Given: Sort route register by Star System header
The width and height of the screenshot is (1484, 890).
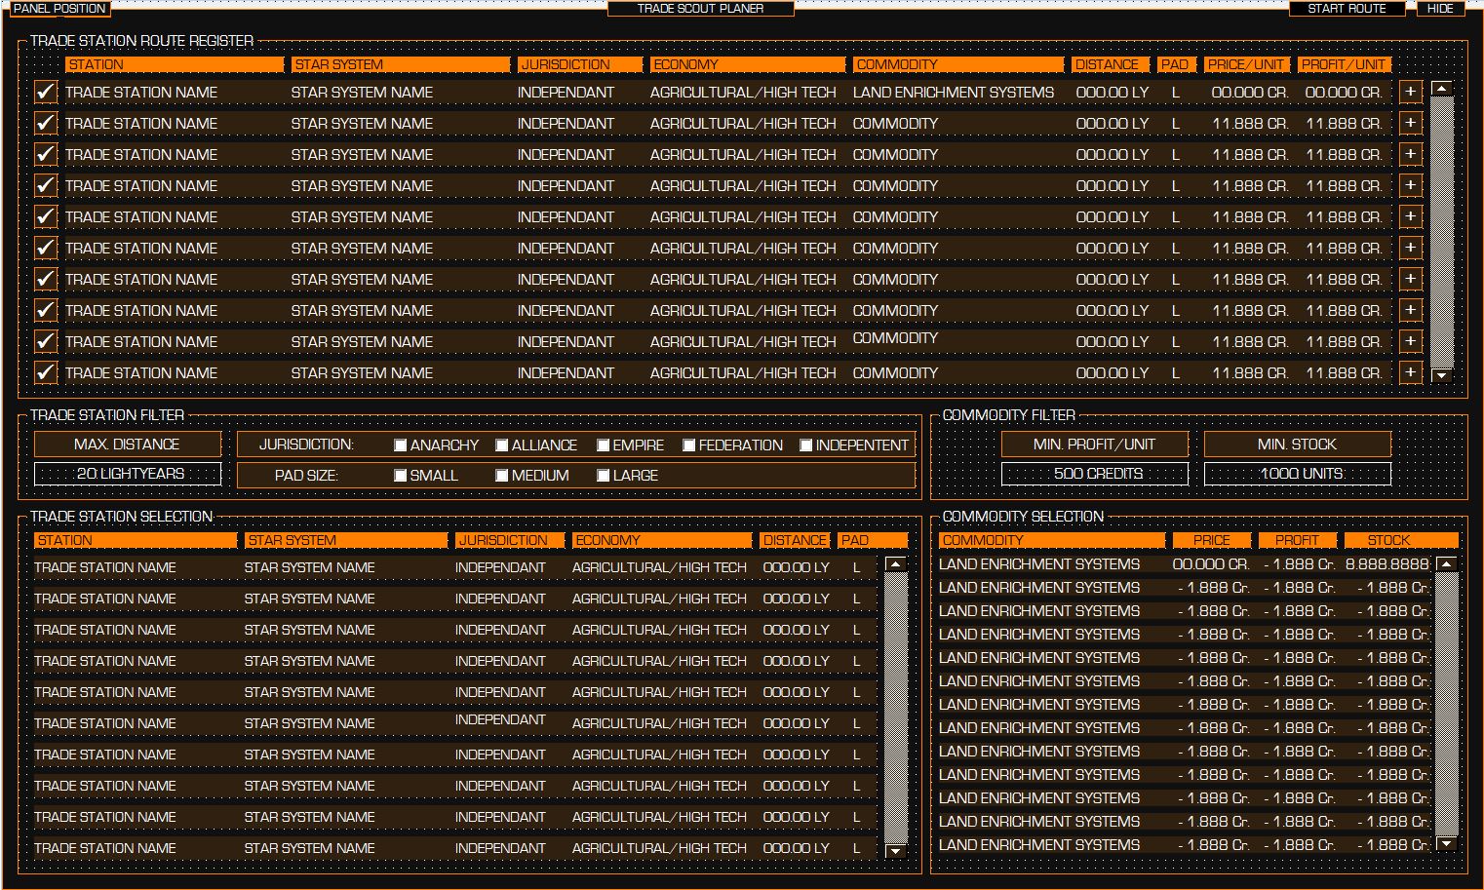Looking at the screenshot, I should (x=401, y=64).
